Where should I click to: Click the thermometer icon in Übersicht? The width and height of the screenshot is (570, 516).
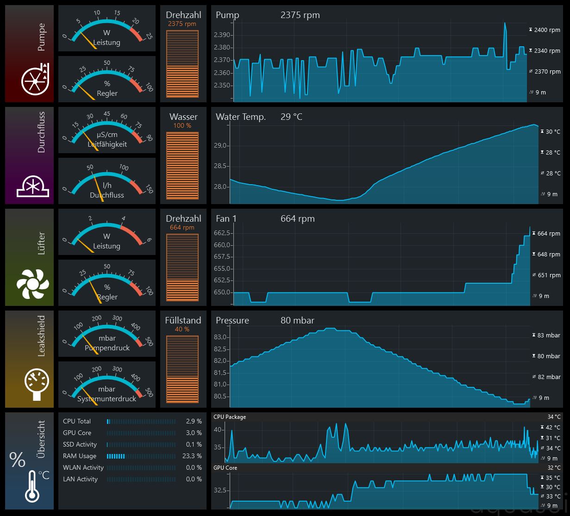(x=32, y=486)
